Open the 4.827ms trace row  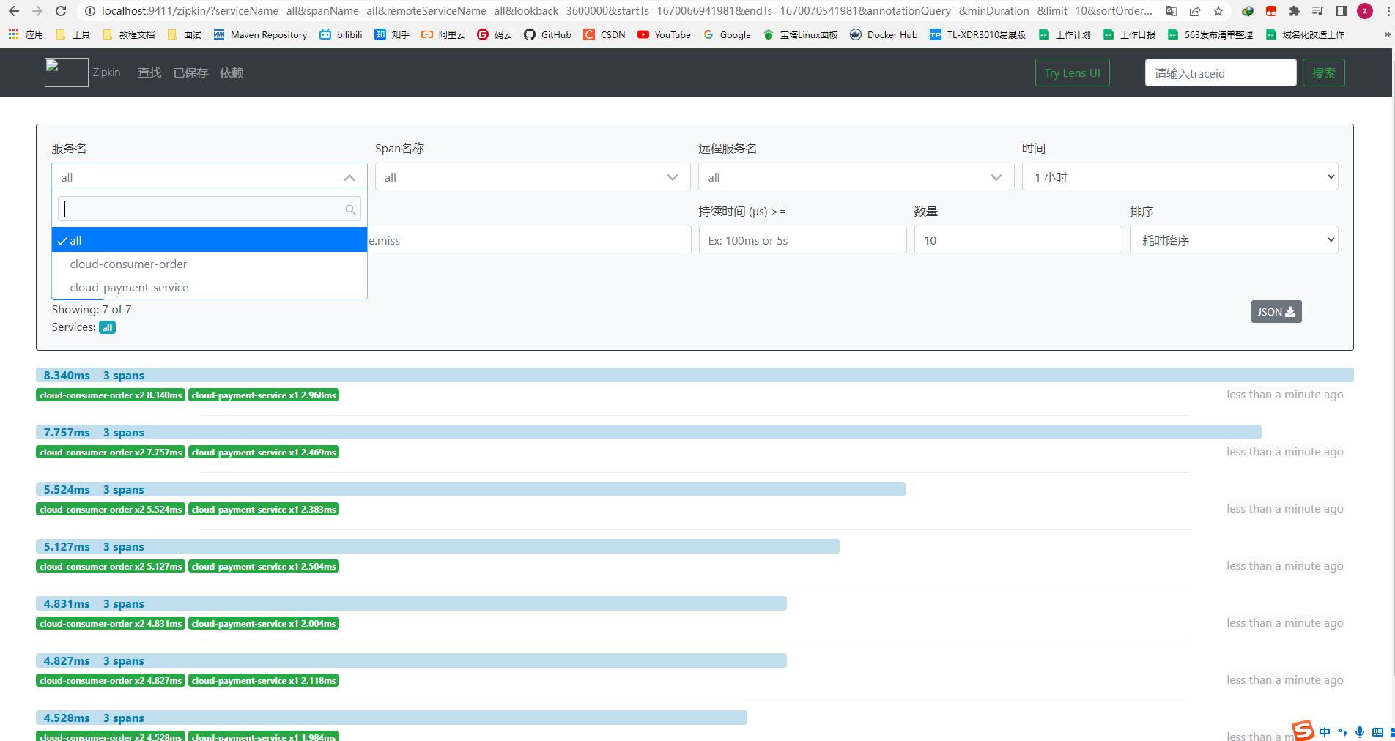[x=411, y=660]
